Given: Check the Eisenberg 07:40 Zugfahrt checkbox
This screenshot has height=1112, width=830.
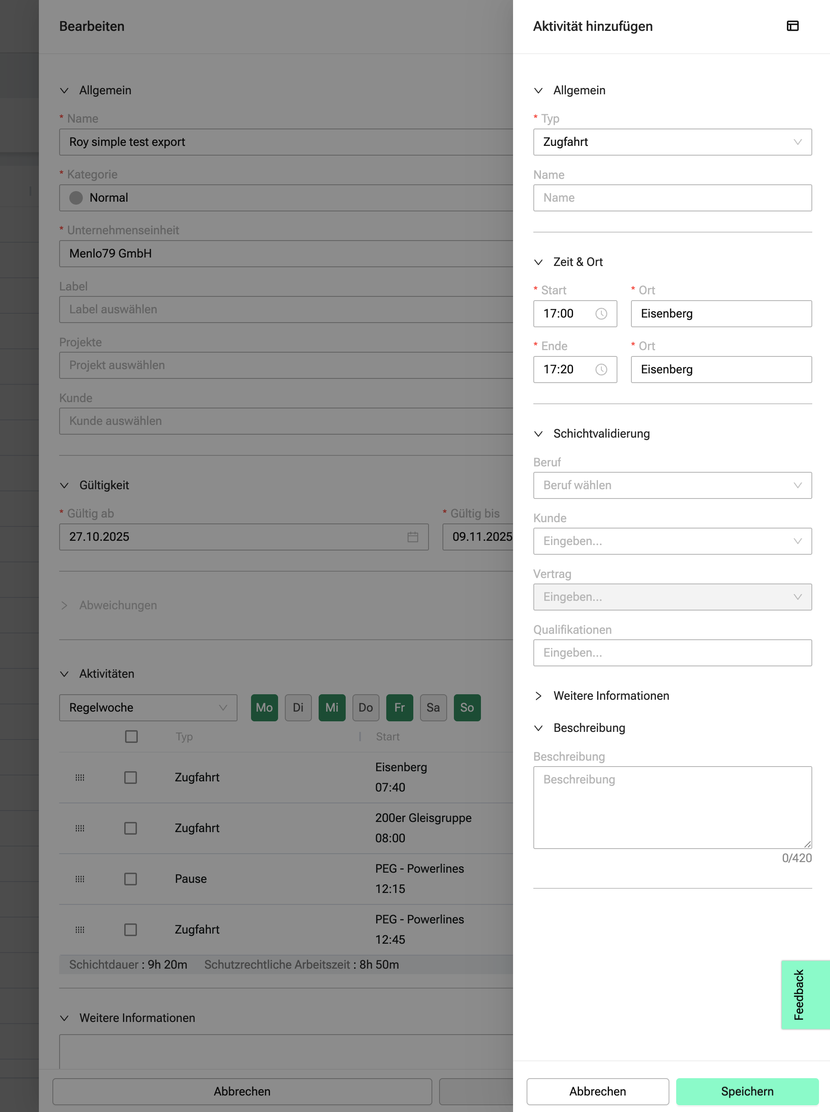Looking at the screenshot, I should pyautogui.click(x=131, y=777).
